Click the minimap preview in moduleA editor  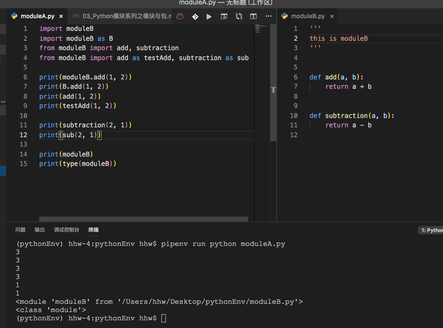pyautogui.click(x=262, y=29)
